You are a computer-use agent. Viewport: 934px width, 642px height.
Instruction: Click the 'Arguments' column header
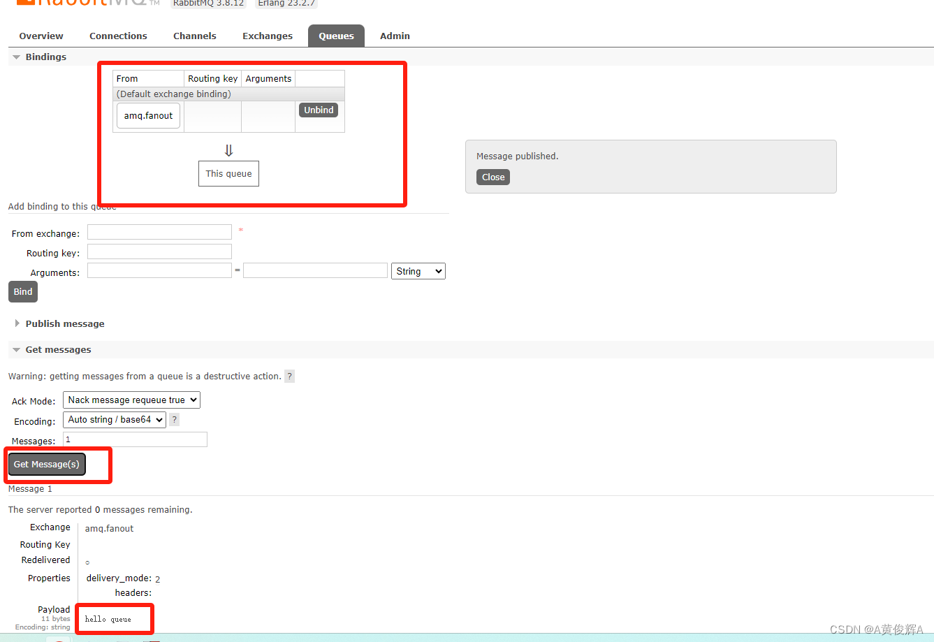click(268, 79)
